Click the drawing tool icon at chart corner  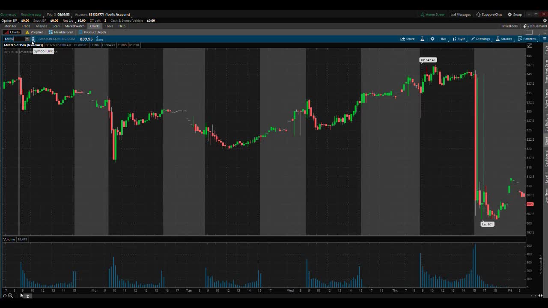tap(530, 45)
